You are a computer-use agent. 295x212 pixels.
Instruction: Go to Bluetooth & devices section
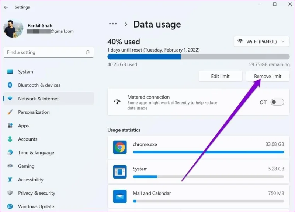(39, 85)
